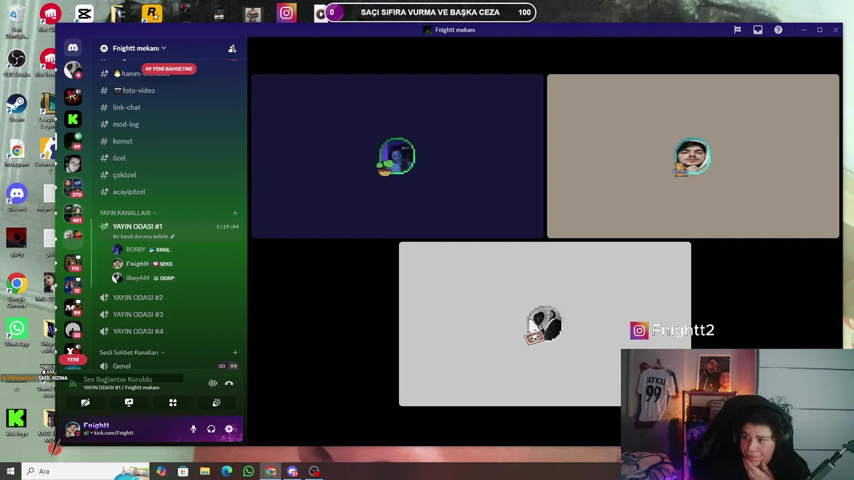Open the soundboard in voice panel
Viewport: 854px width, 480px height.
click(x=216, y=403)
